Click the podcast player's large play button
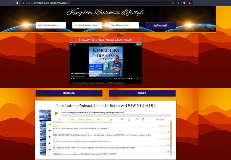 click(x=56, y=113)
